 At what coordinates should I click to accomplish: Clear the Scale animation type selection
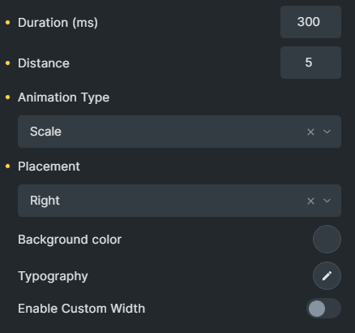point(310,132)
